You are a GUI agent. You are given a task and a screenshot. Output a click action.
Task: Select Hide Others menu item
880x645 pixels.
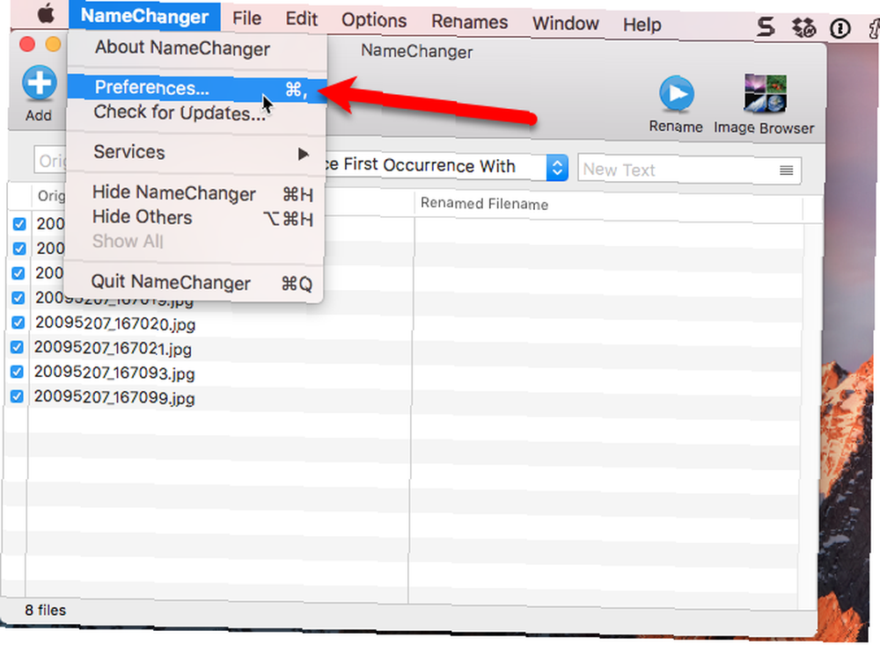194,217
